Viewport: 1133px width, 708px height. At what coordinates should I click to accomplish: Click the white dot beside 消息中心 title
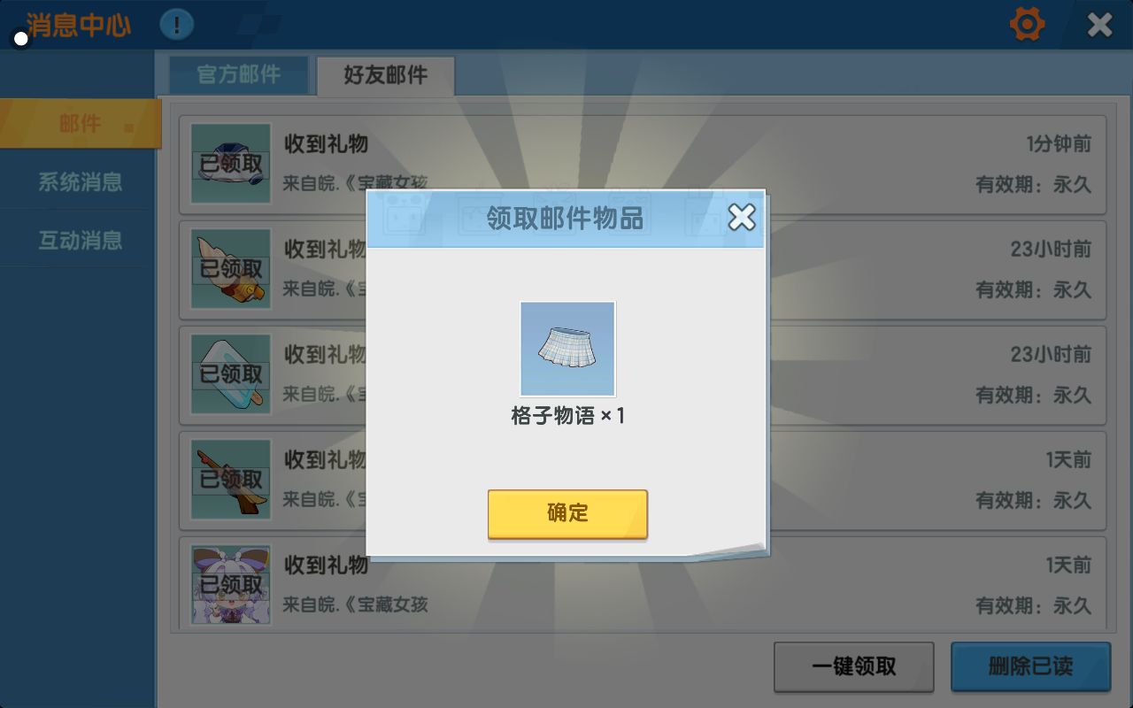(21, 39)
